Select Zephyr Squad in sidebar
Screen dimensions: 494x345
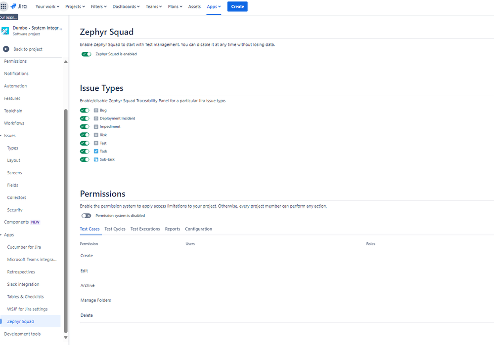point(30,321)
